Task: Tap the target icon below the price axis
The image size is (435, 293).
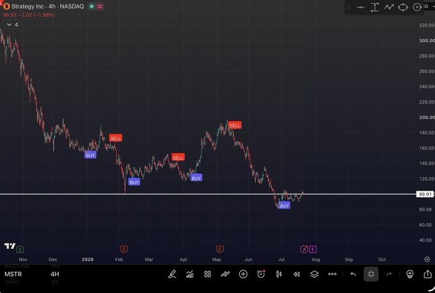Action: pos(427,260)
